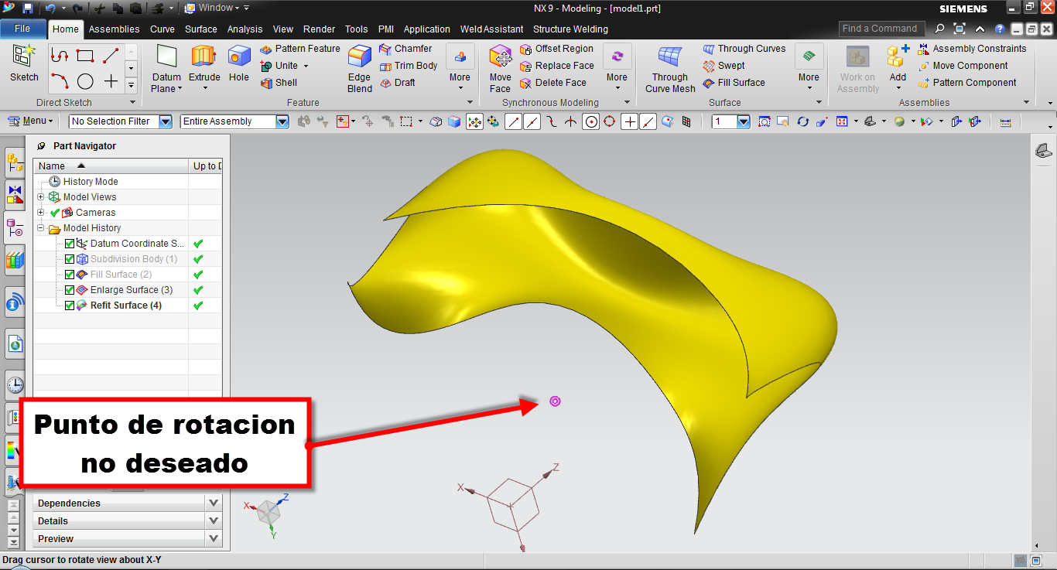Go to the Render tab
This screenshot has height=570, width=1057.
click(319, 29)
